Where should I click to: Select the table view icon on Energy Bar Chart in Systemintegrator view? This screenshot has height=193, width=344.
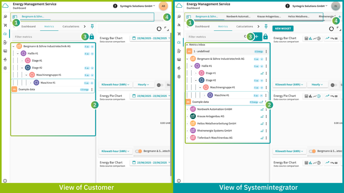[306, 39]
